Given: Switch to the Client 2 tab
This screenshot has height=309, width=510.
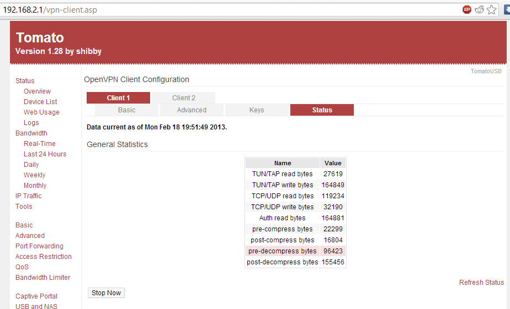Looking at the screenshot, I should coord(184,97).
